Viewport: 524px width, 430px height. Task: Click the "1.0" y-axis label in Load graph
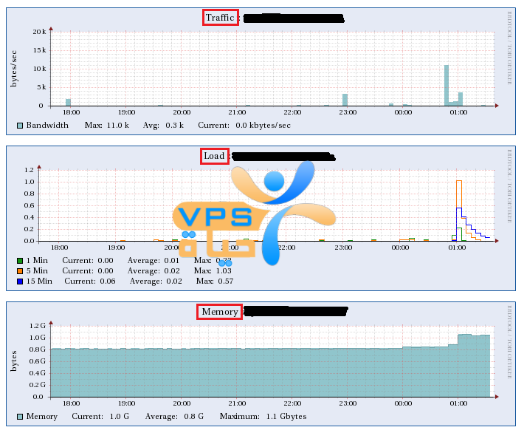pos(29,182)
